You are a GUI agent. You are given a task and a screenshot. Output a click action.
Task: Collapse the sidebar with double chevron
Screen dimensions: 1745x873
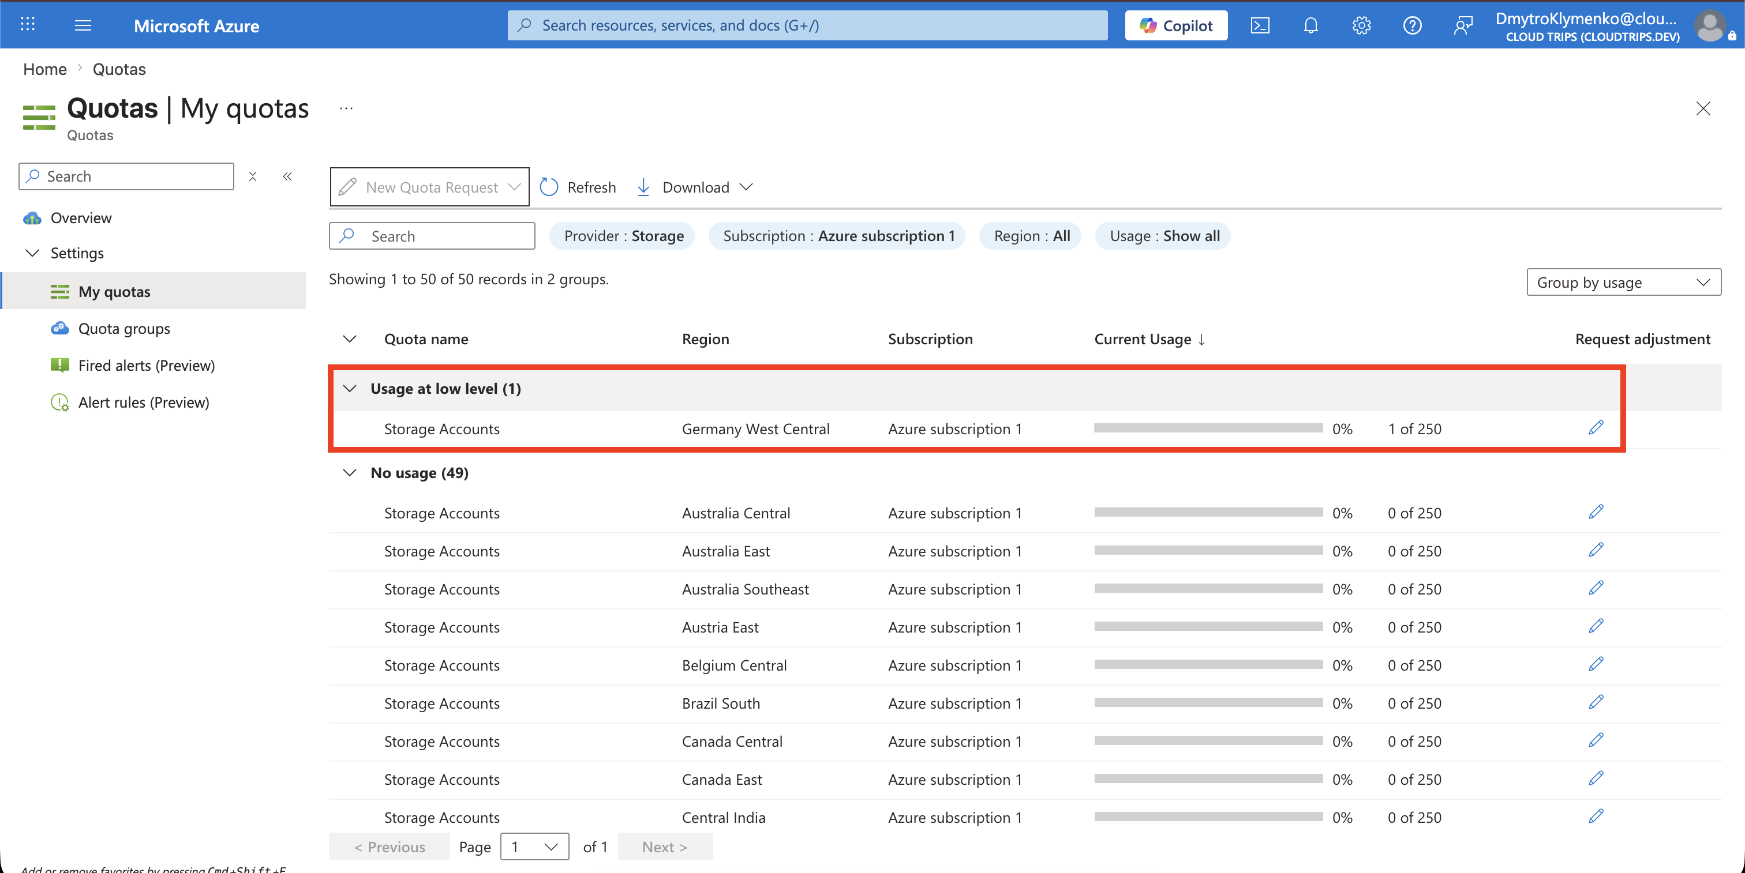click(x=287, y=176)
